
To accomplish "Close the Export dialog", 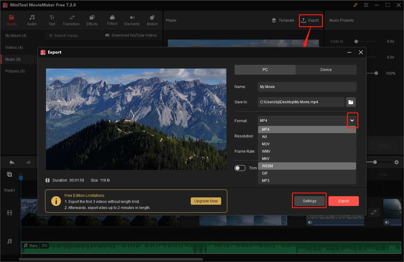I will pyautogui.click(x=361, y=52).
